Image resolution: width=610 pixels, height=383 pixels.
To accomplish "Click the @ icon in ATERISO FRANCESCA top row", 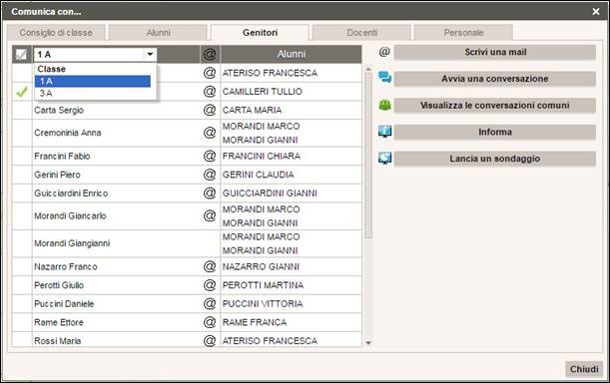I will click(x=210, y=73).
